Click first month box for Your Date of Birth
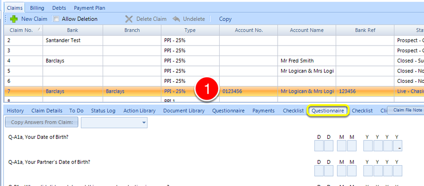Screen dimensions: 424x186 342,146
